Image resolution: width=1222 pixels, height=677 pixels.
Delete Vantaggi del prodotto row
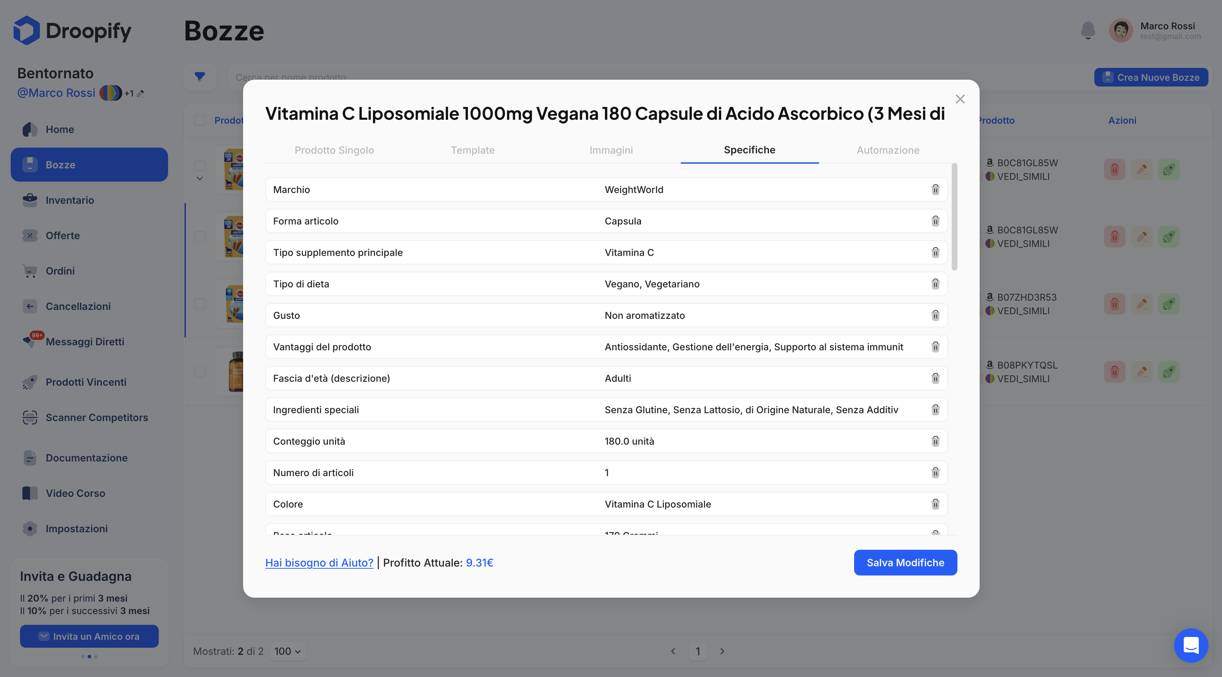coord(935,346)
